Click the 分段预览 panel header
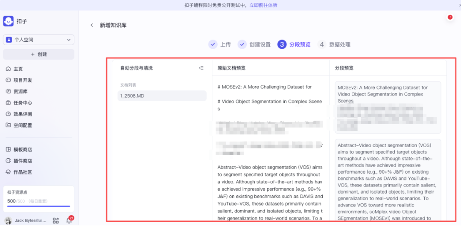 pyautogui.click(x=344, y=68)
